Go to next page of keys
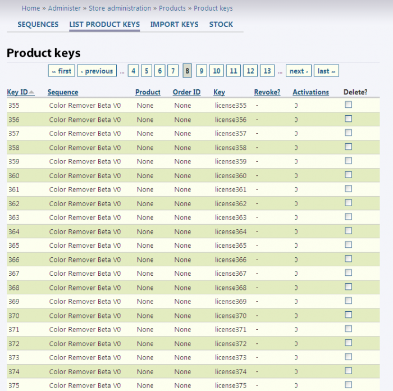The height and width of the screenshot is (391, 393). click(299, 71)
